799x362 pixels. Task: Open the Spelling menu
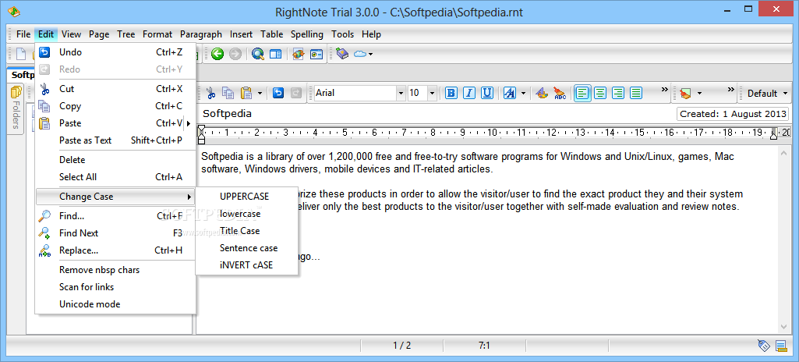tap(307, 34)
